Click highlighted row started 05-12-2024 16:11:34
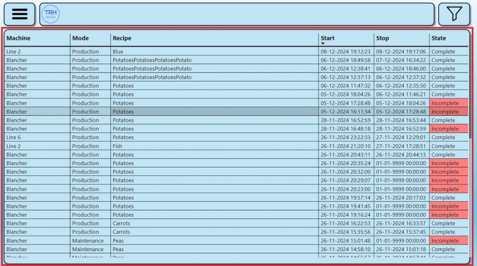The height and width of the screenshot is (266, 477). (x=186, y=112)
